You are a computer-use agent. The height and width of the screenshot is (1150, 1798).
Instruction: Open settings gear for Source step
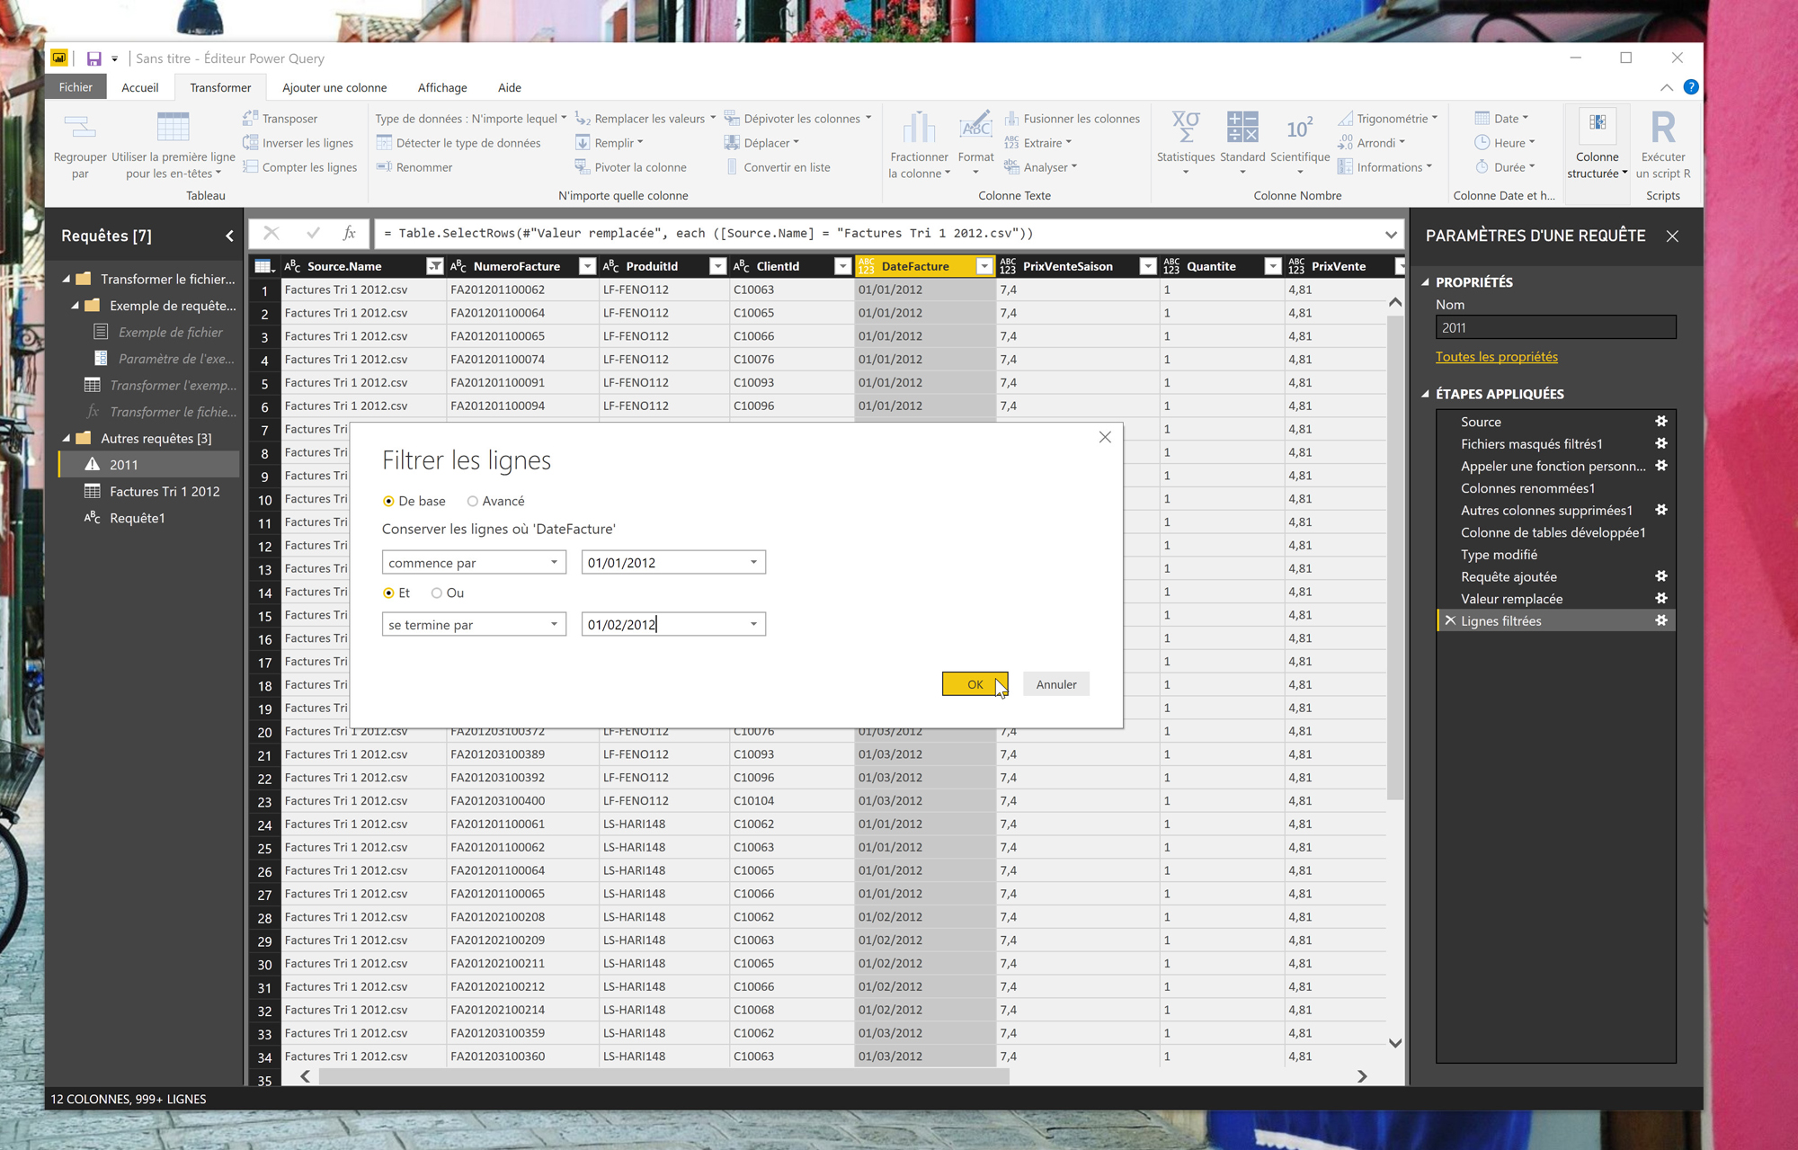point(1661,422)
